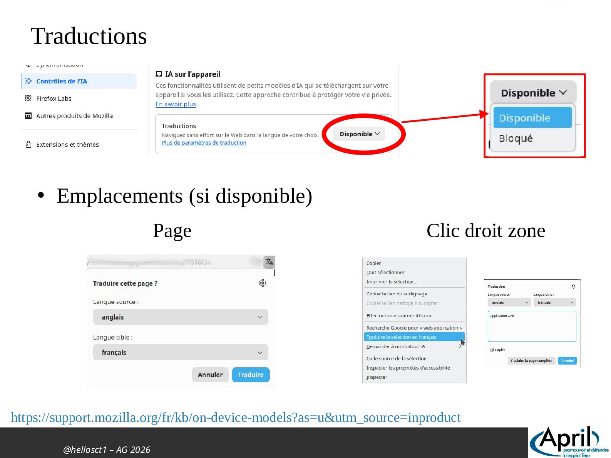This screenshot has width=611, height=458.
Task: Click the Contrôles de l'IA sparkle icon
Action: (x=28, y=81)
